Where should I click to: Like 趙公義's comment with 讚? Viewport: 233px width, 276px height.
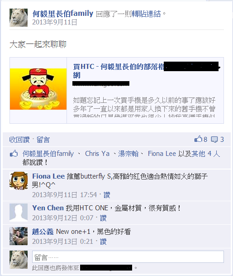[x=103, y=242]
